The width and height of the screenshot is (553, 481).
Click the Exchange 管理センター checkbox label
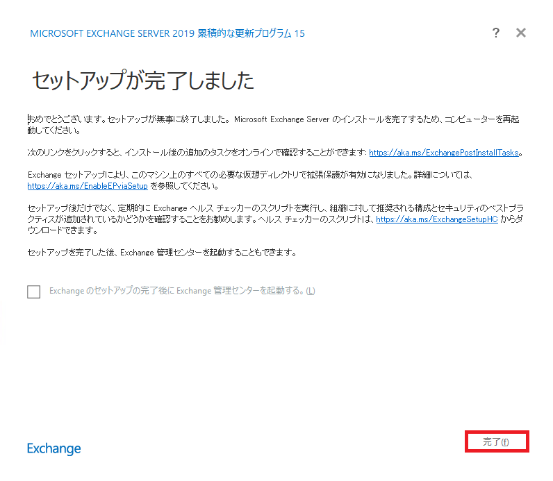coord(182,291)
